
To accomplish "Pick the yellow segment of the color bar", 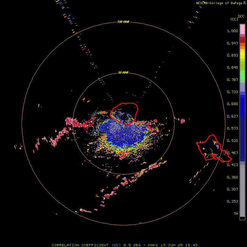I will pos(242,54).
